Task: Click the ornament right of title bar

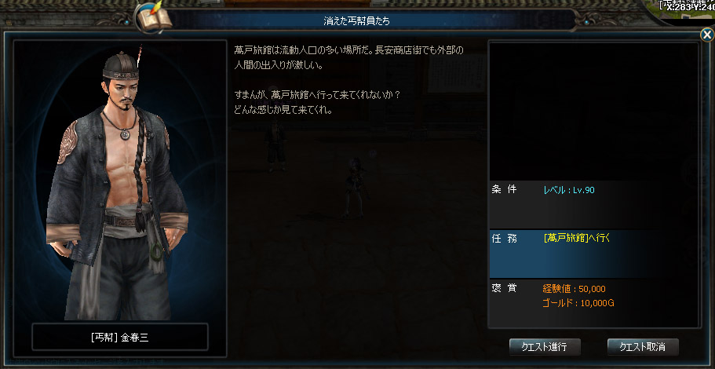Action: tap(590, 20)
